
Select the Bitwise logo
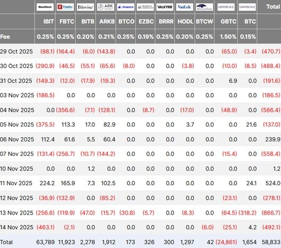86,7
